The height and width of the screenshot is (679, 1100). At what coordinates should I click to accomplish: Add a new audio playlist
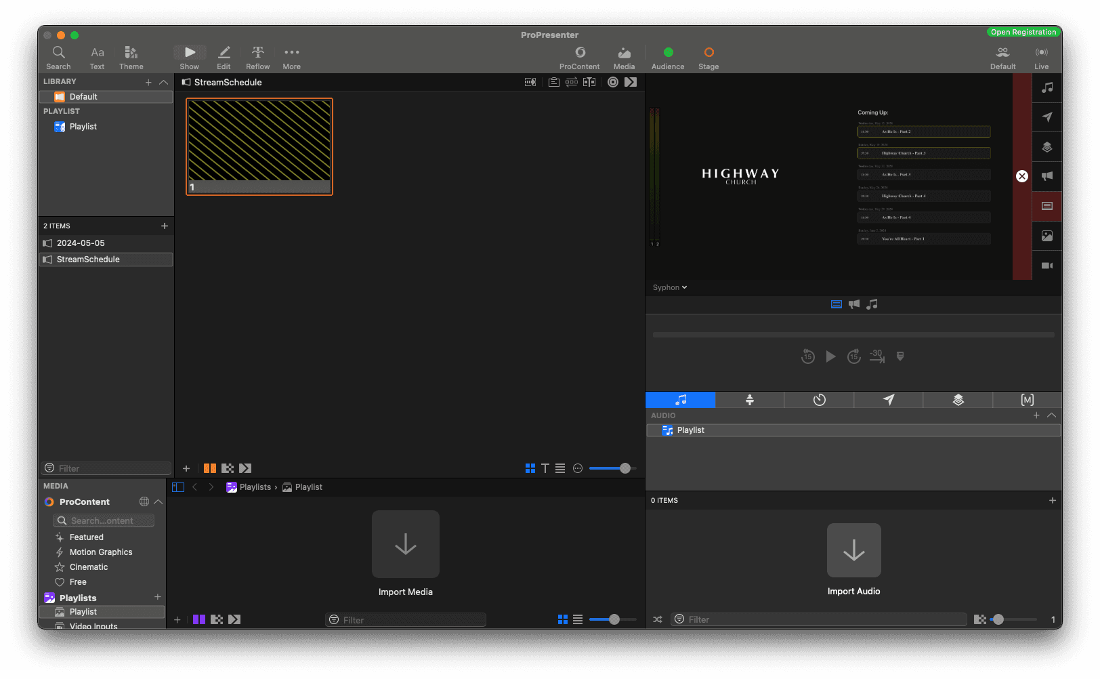(1036, 415)
